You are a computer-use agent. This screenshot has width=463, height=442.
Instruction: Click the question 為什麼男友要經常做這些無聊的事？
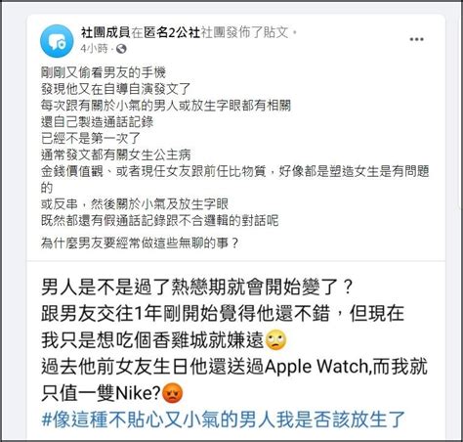(x=141, y=243)
